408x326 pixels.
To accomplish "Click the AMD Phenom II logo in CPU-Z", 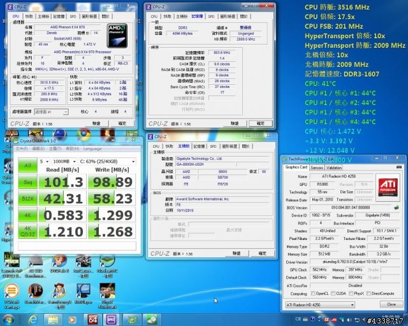I will 117,36.
